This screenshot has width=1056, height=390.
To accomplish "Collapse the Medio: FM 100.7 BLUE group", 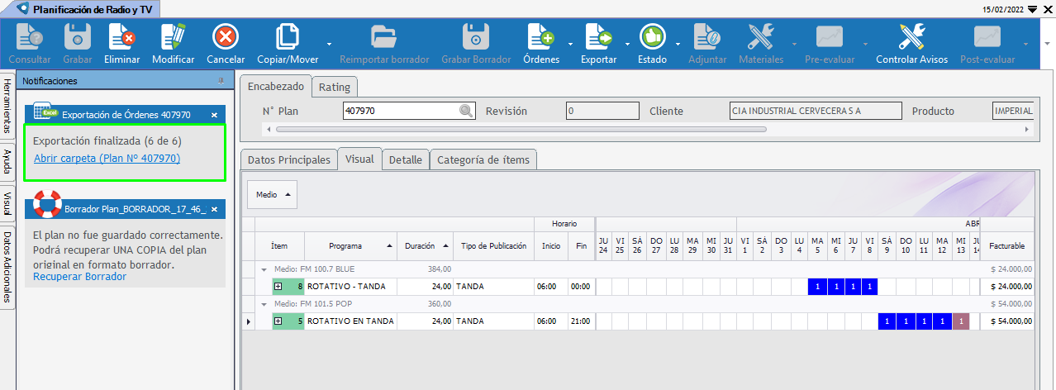I will 264,269.
